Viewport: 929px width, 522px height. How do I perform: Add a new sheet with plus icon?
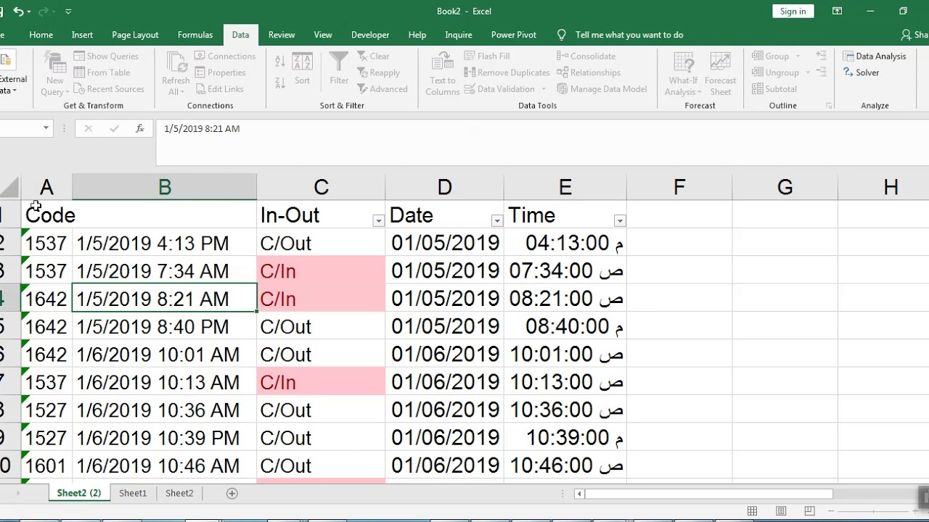pos(232,493)
